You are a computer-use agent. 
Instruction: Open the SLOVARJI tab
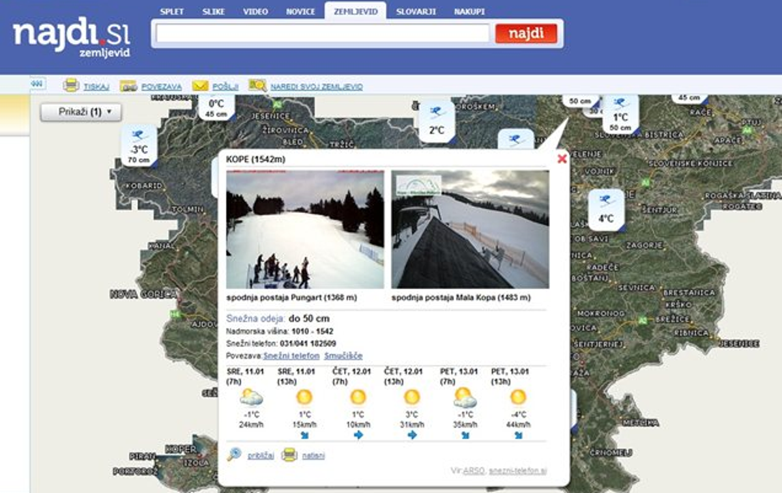[416, 12]
